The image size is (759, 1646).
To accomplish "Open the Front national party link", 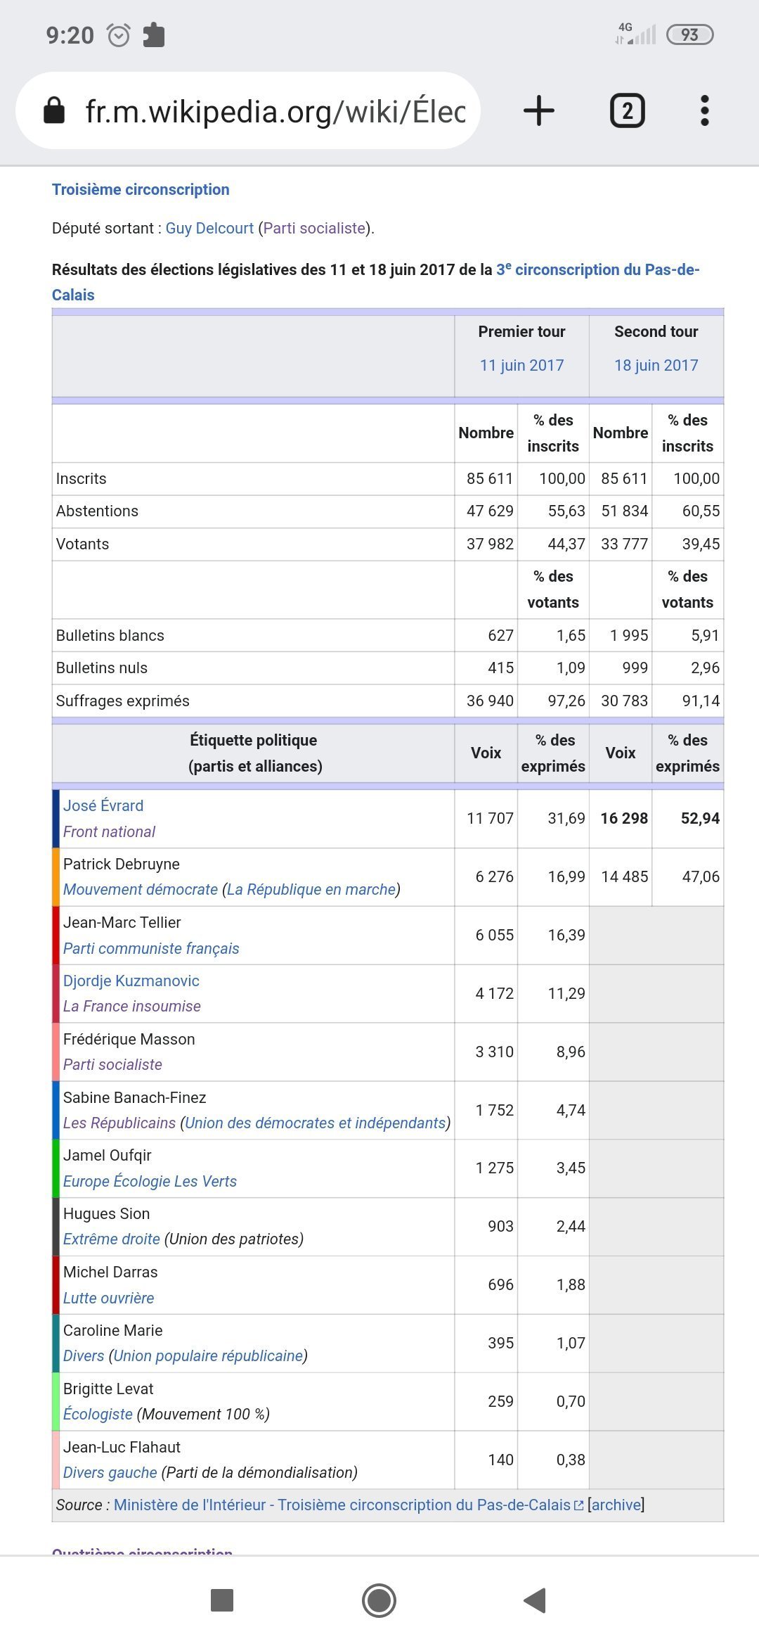I will tap(109, 832).
